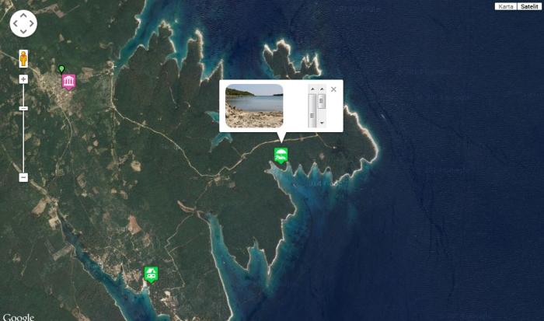Click the small green pin marker
544x321 pixels.
pos(61,69)
